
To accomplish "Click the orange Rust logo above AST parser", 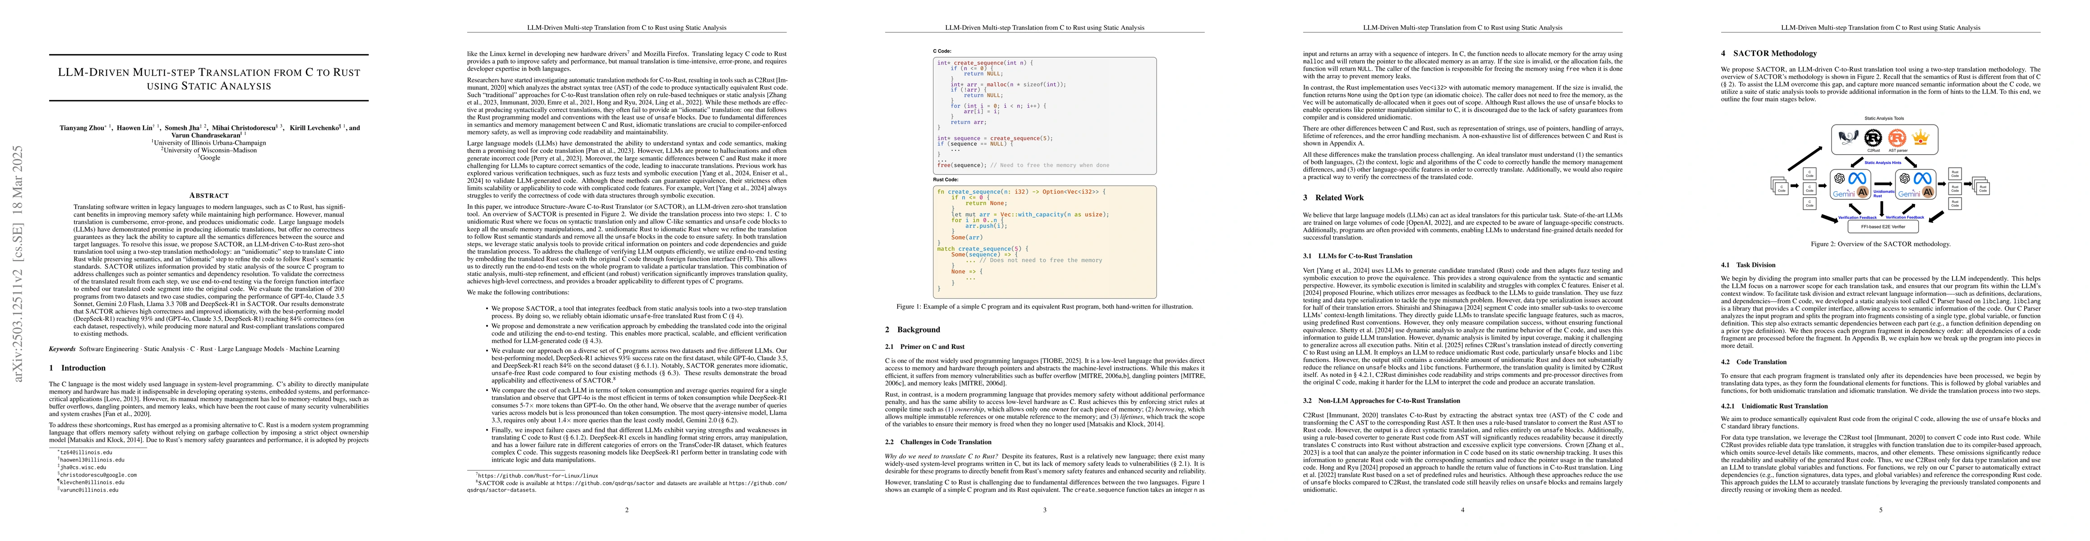I will pos(1898,138).
